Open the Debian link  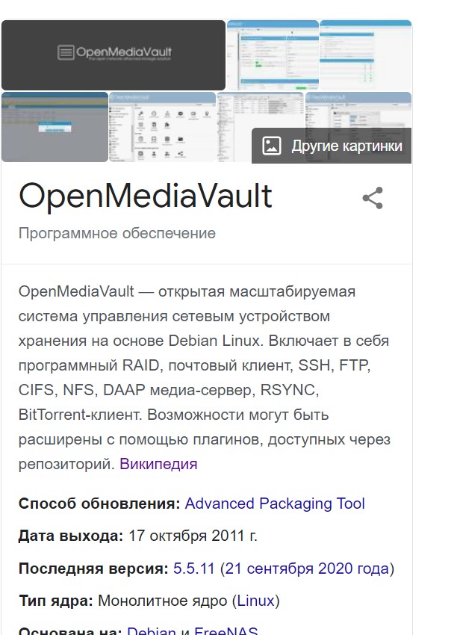[x=152, y=631]
